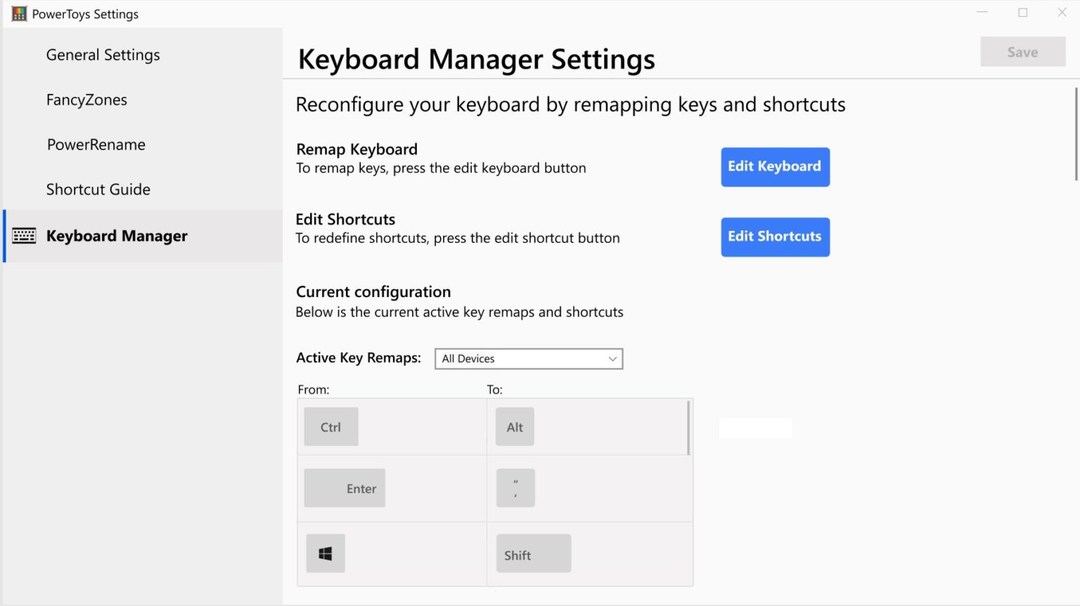Expand the device filter chevron
The height and width of the screenshot is (606, 1080).
coord(612,358)
